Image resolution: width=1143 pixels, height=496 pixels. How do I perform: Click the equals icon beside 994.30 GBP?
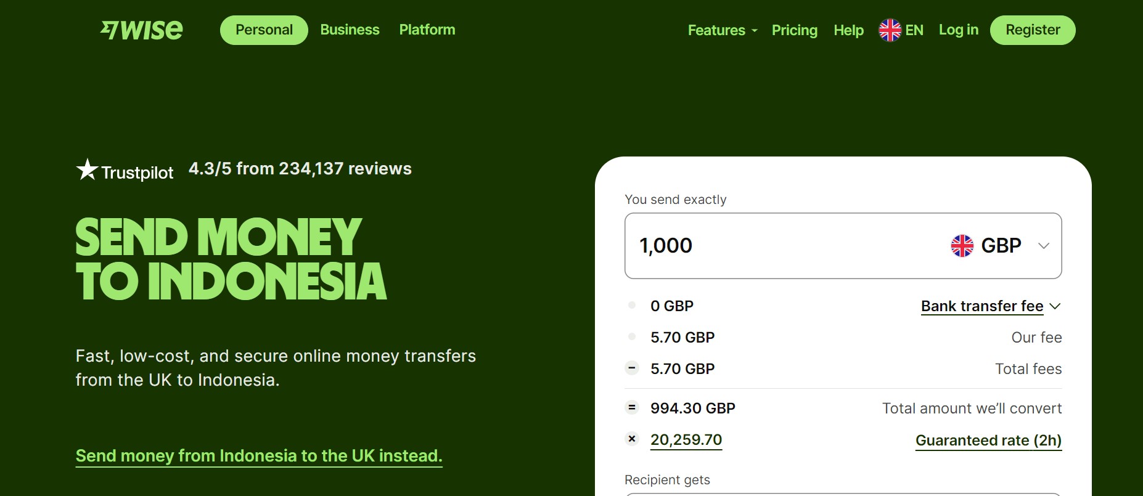[x=632, y=407]
